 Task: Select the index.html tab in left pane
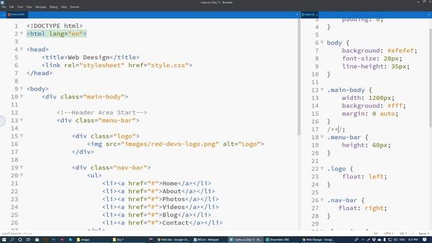18,14
